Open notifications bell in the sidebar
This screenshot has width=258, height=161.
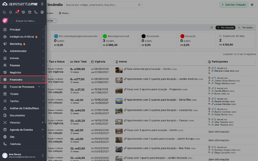pos(10,12)
